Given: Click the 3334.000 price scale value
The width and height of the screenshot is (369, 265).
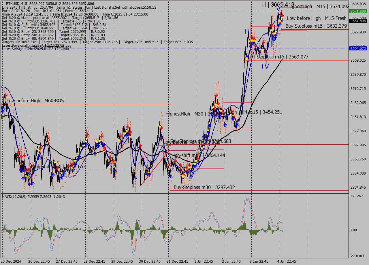Looking at the screenshot, I should [x=358, y=173].
